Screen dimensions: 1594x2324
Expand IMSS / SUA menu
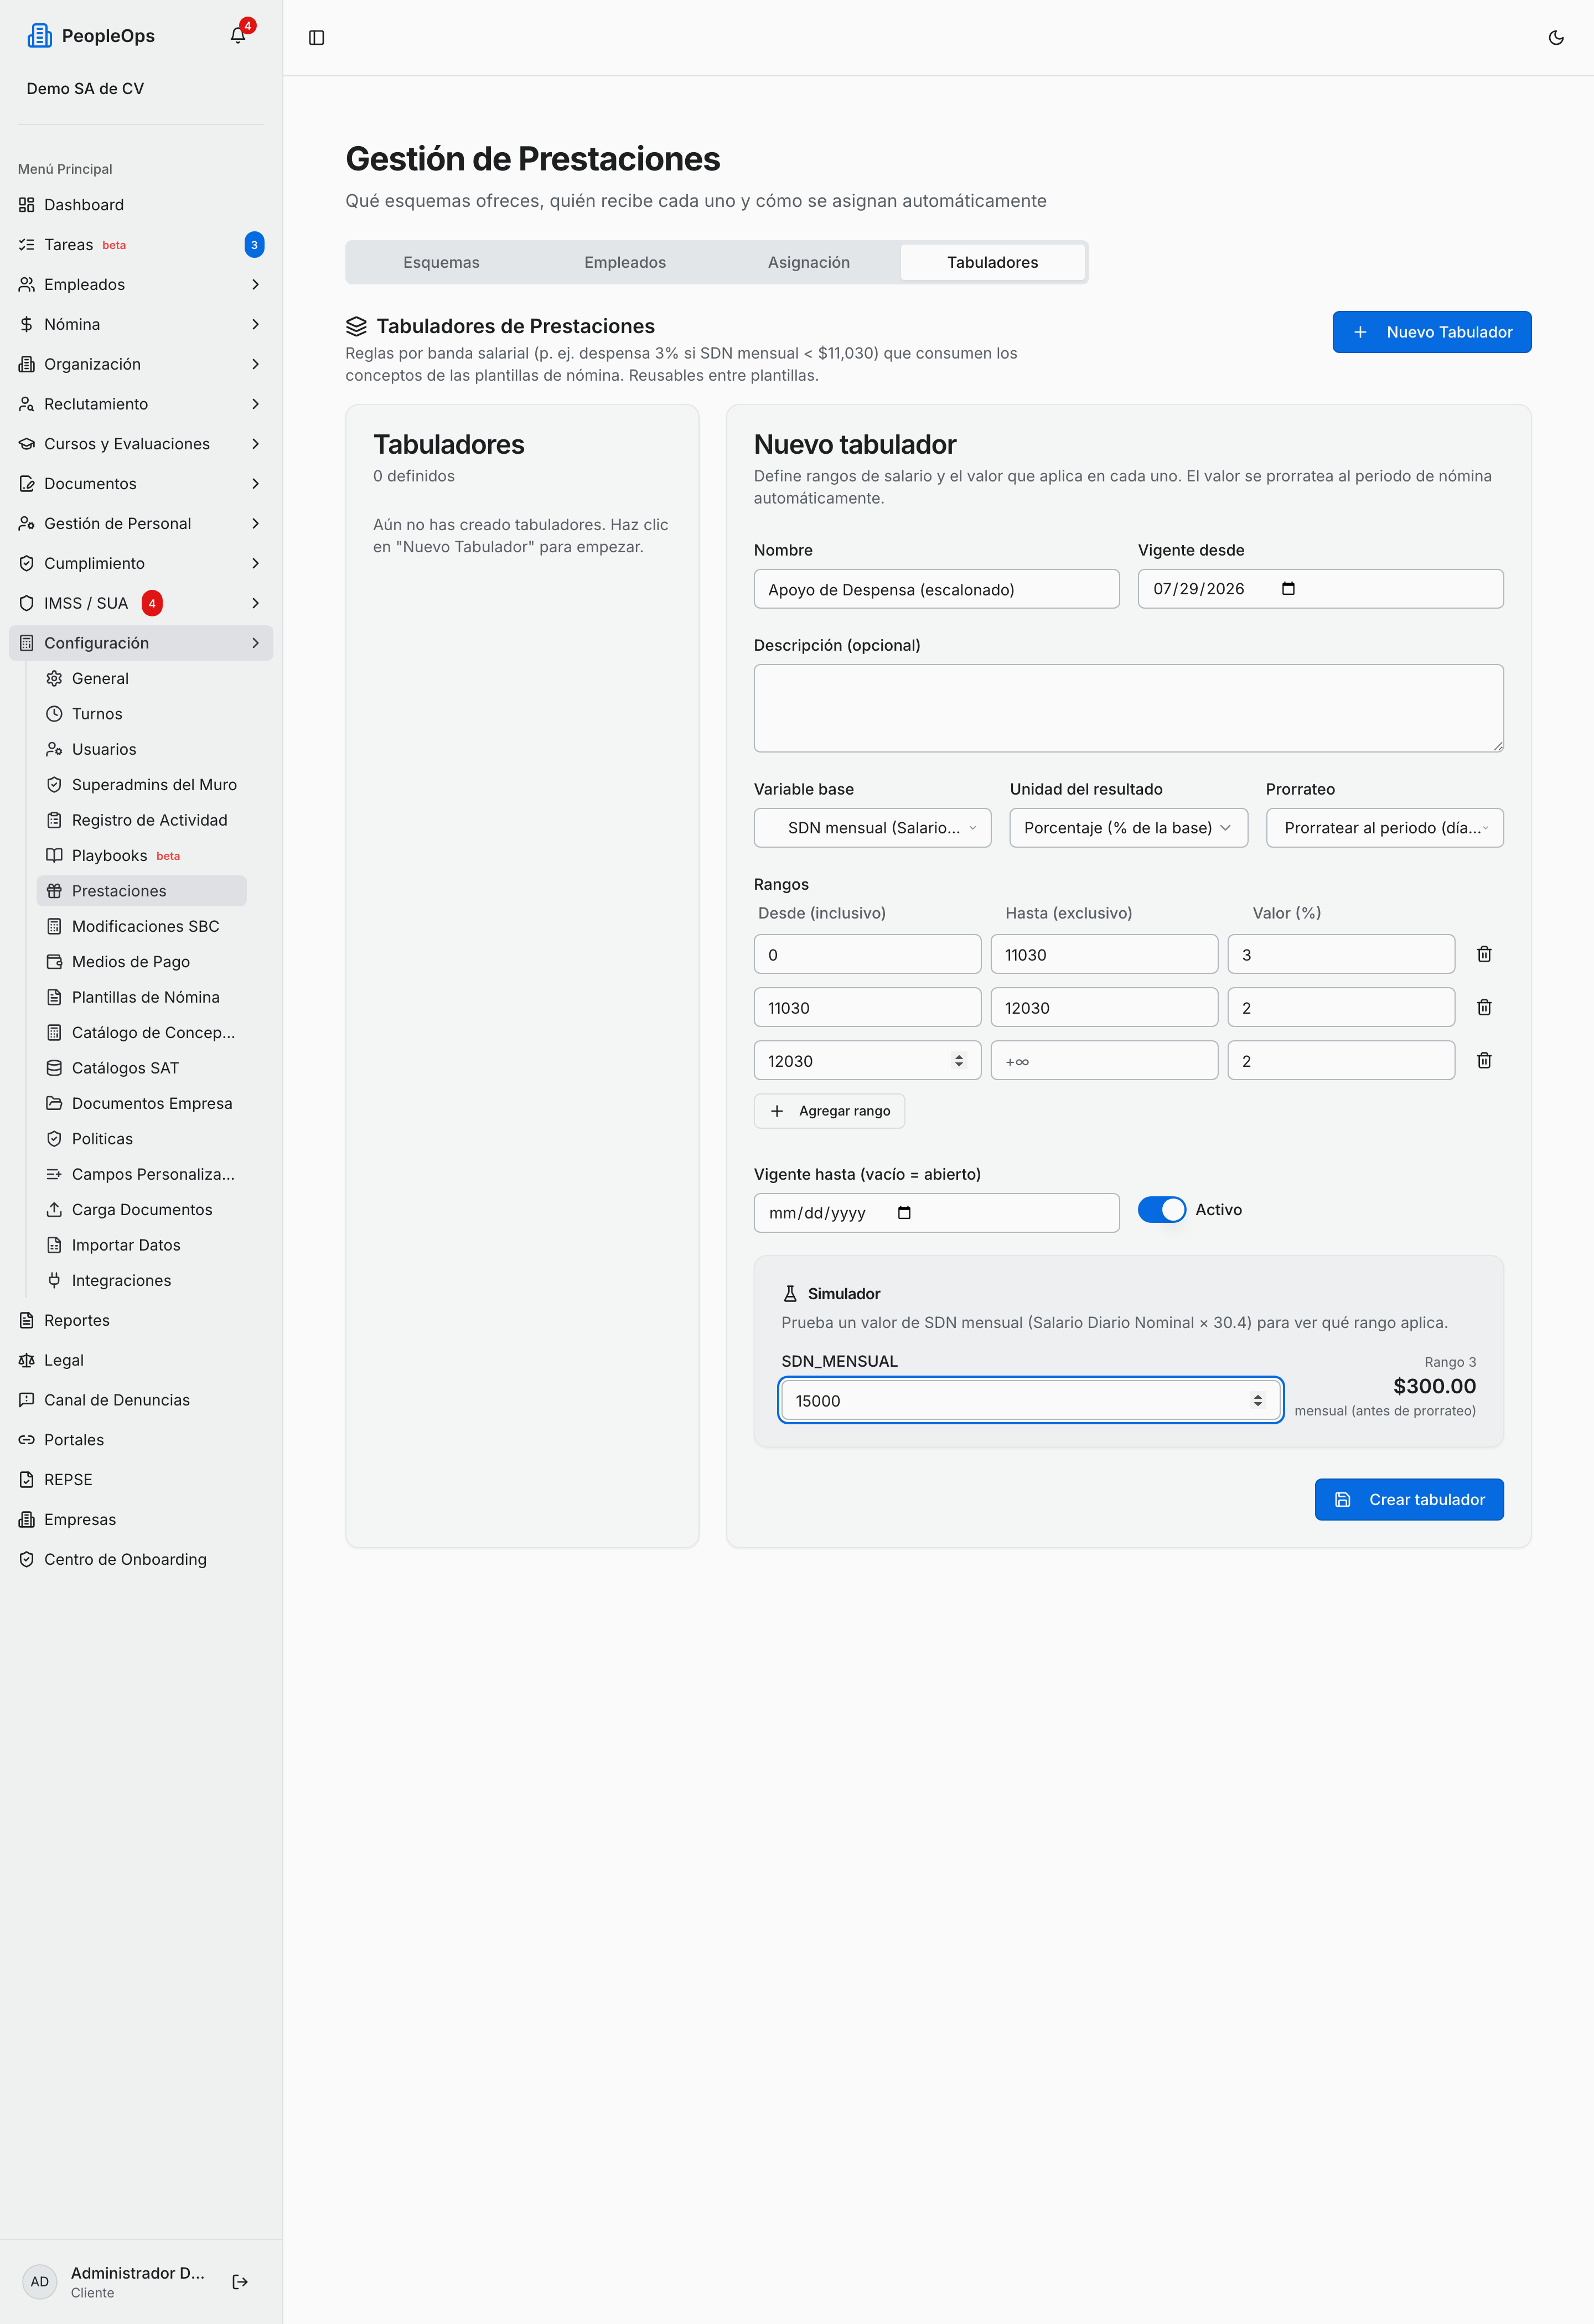tap(141, 603)
